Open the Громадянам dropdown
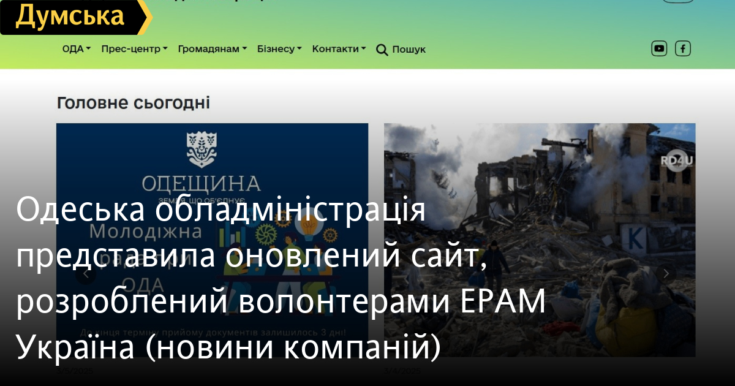The height and width of the screenshot is (386, 735). 212,49
